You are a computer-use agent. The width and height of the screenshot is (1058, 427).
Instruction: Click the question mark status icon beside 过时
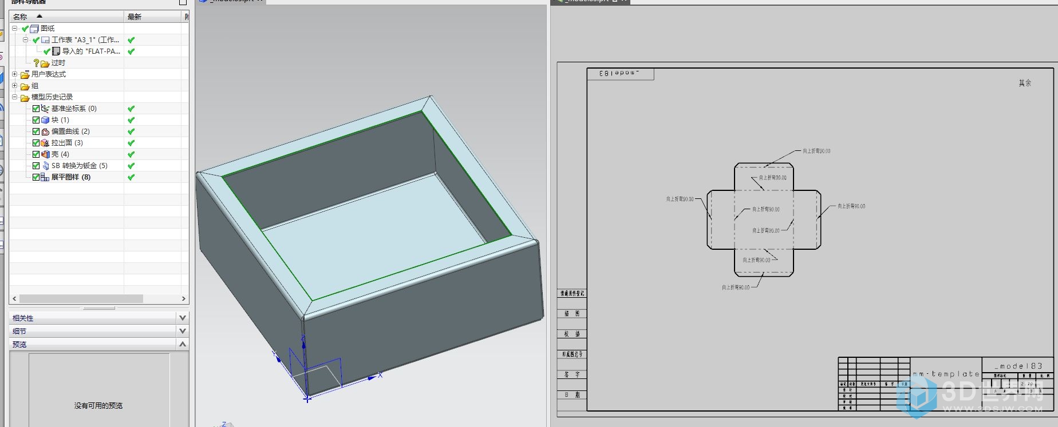point(36,63)
